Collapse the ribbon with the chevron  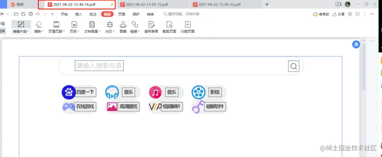(372, 14)
